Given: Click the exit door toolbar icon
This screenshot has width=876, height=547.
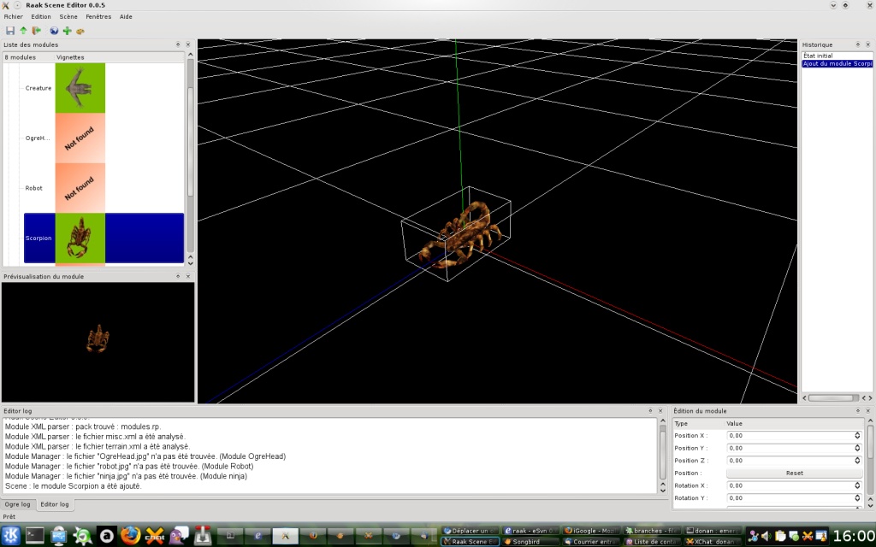Looking at the screenshot, I should (37, 31).
